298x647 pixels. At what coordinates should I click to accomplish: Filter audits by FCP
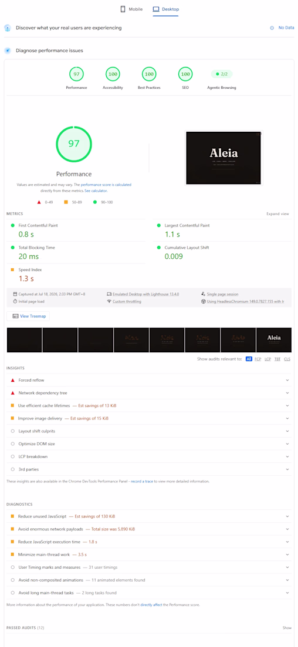(258, 359)
